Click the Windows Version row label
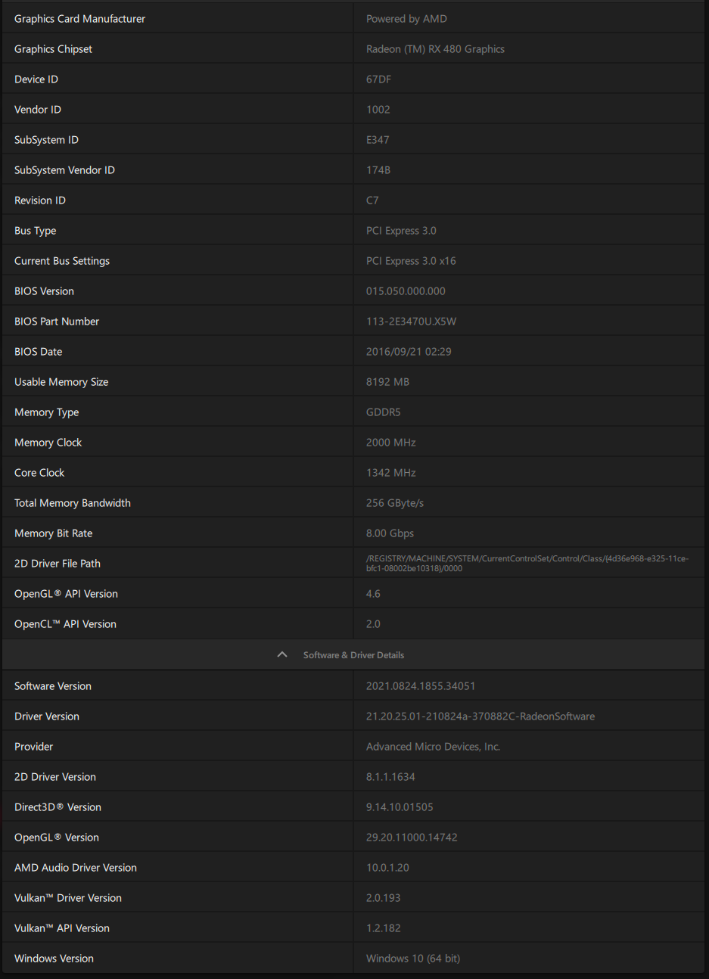This screenshot has height=979, width=709. coord(54,959)
